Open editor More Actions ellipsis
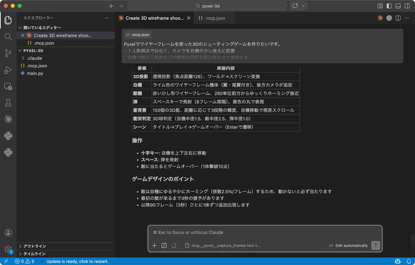The image size is (415, 265). coord(407,18)
